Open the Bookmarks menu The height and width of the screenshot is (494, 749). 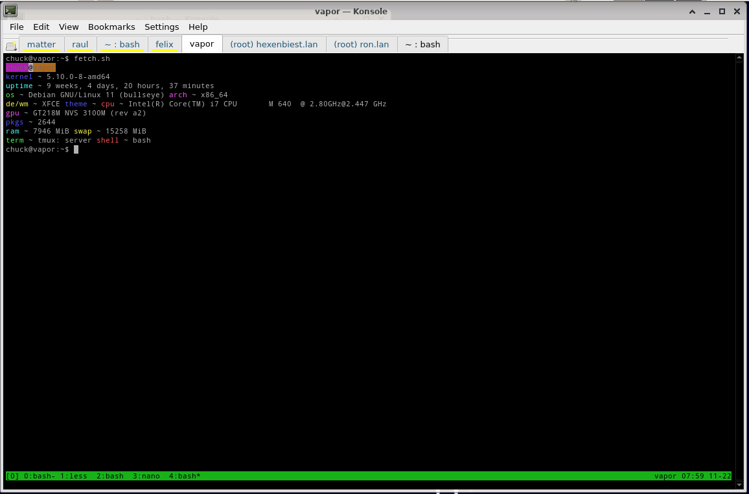(111, 27)
